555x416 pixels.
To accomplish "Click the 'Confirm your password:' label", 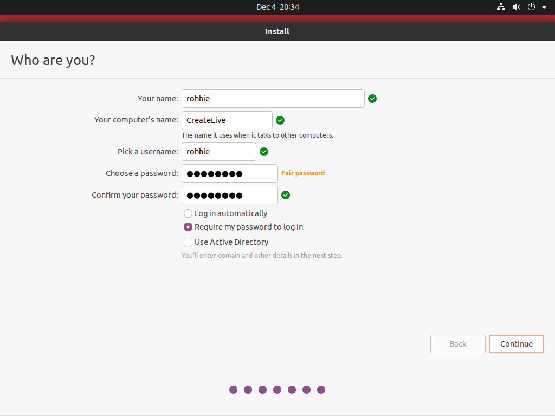I will pyautogui.click(x=135, y=195).
